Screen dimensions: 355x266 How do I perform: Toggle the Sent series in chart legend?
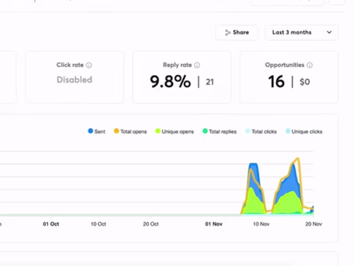tap(97, 131)
